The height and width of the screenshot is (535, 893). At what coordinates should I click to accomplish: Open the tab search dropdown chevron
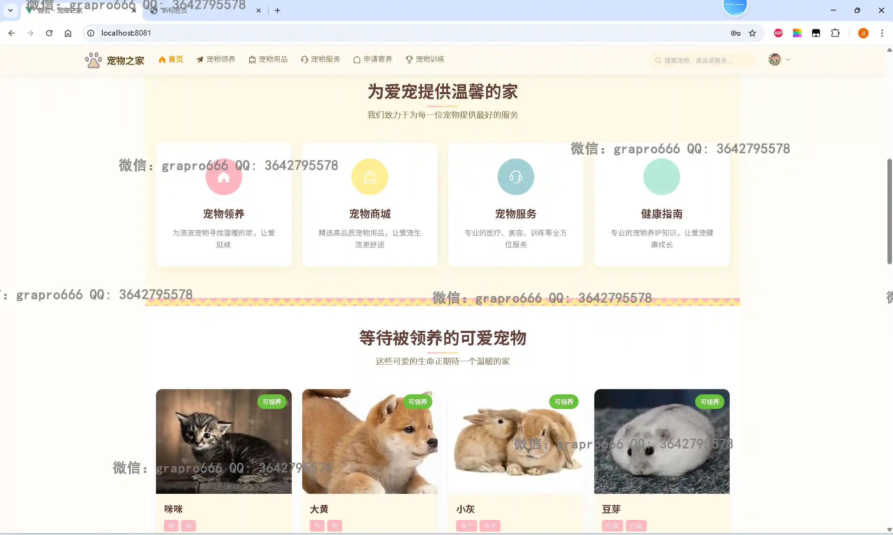click(x=10, y=10)
